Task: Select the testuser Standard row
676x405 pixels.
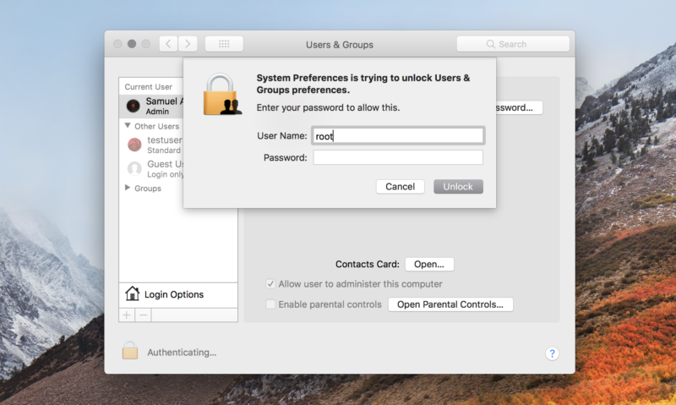Action: point(151,145)
